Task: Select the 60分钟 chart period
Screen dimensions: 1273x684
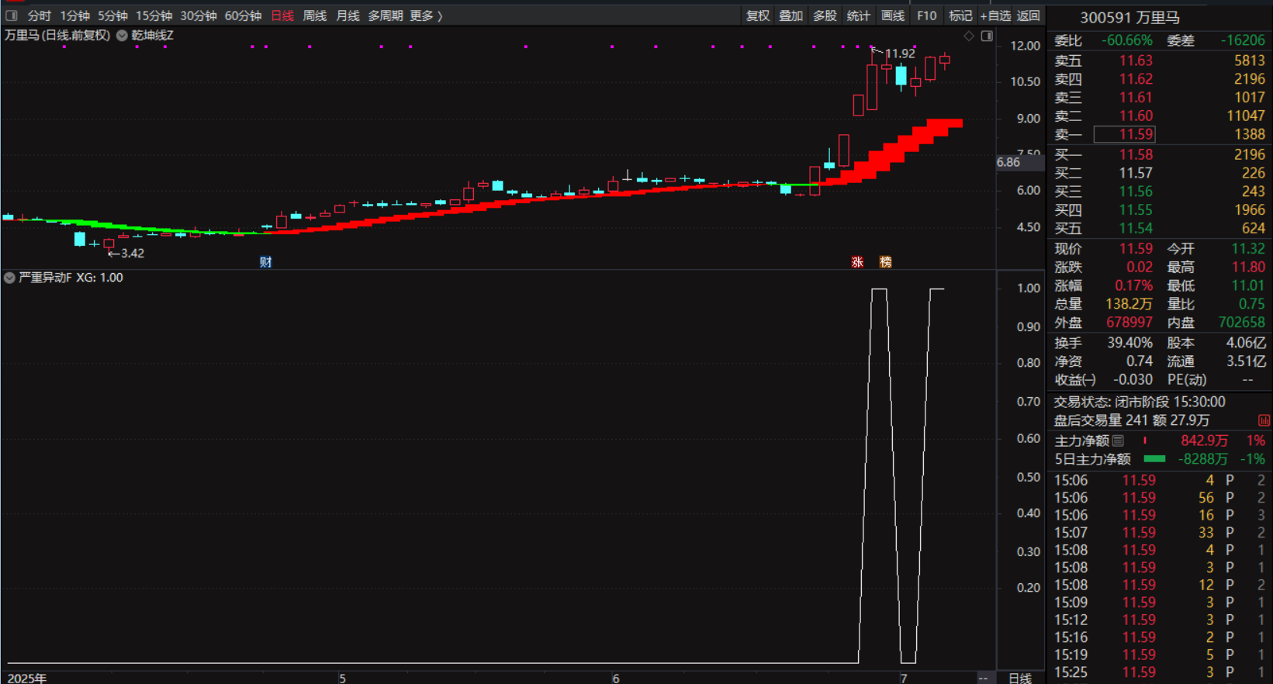Action: [x=243, y=16]
